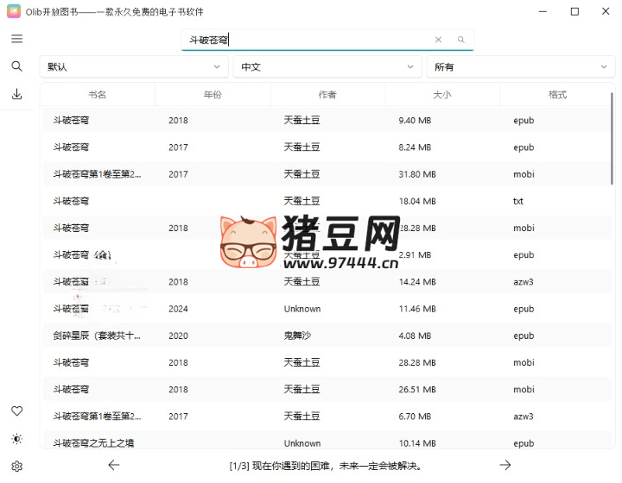
Task: Open the downloads page in sidebar
Action: 16,94
